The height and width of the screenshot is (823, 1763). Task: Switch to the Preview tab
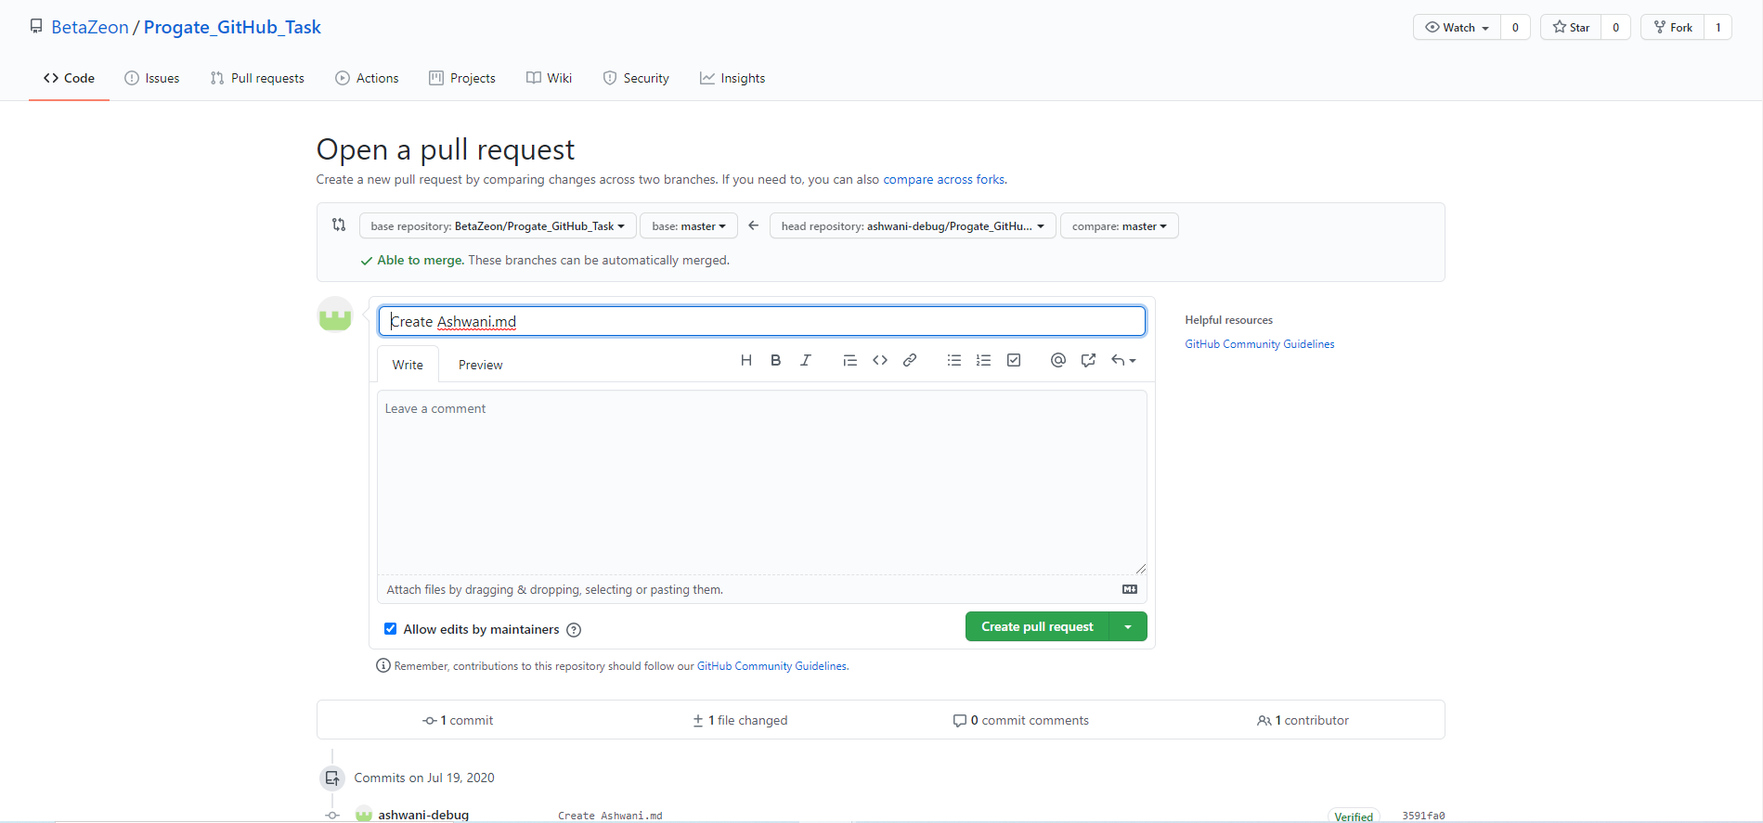[480, 366]
